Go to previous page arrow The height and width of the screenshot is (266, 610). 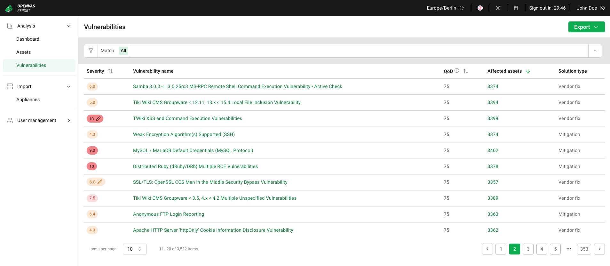pos(487,249)
